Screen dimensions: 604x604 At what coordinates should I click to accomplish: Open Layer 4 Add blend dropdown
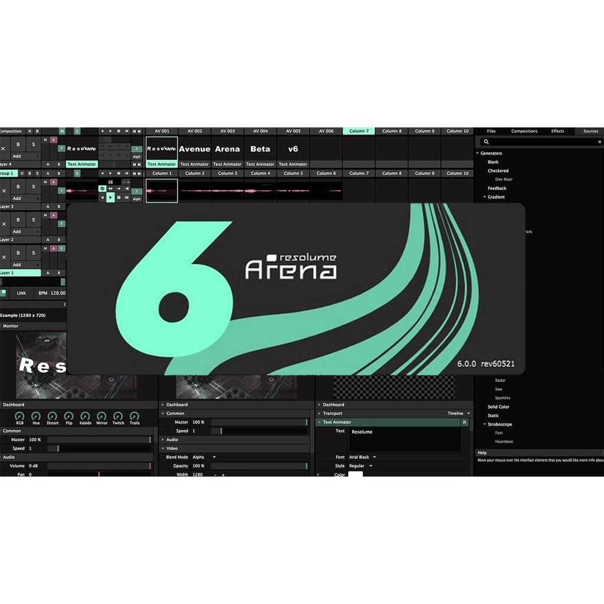click(x=25, y=156)
